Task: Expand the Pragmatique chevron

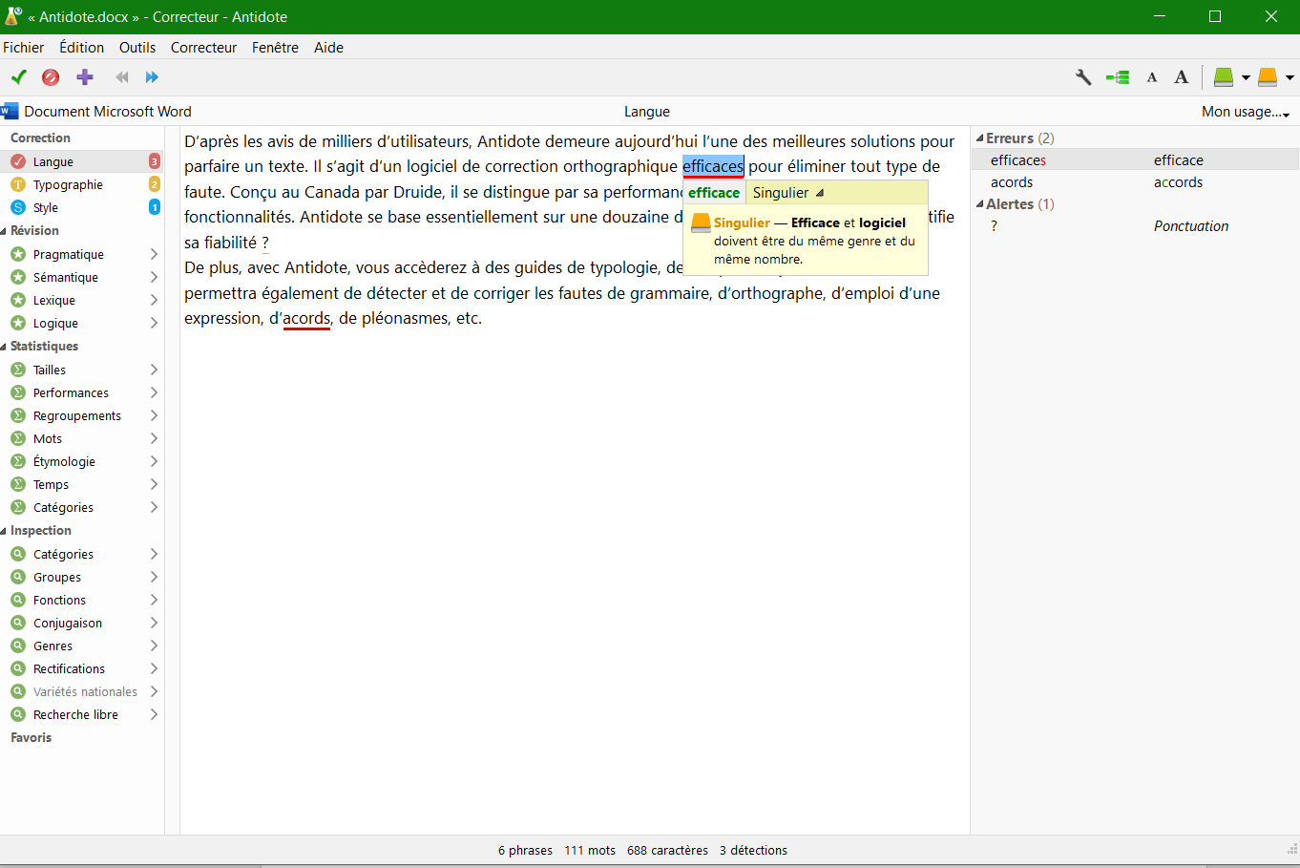Action: pyautogui.click(x=154, y=255)
